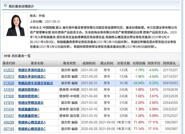This screenshot has width=185, height=134.
Task: Open 恒越嘉鑫债券A fund page
Action: [29, 109]
